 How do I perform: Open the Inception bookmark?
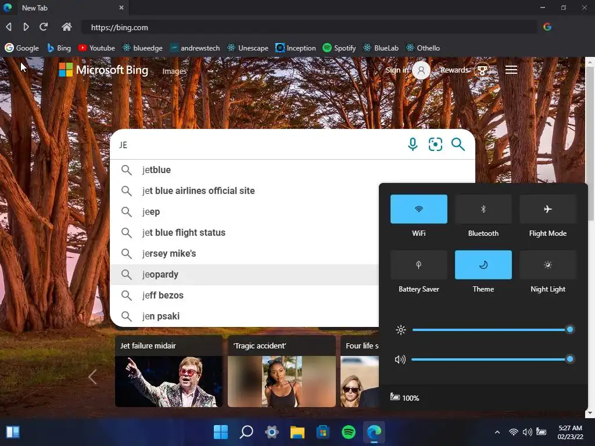(295, 48)
